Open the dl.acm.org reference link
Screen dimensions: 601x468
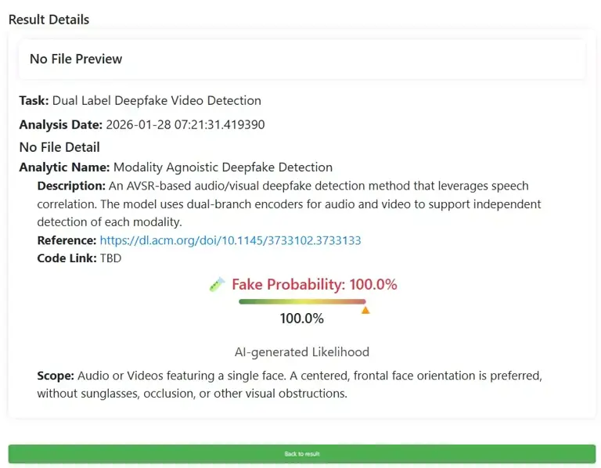click(x=230, y=240)
